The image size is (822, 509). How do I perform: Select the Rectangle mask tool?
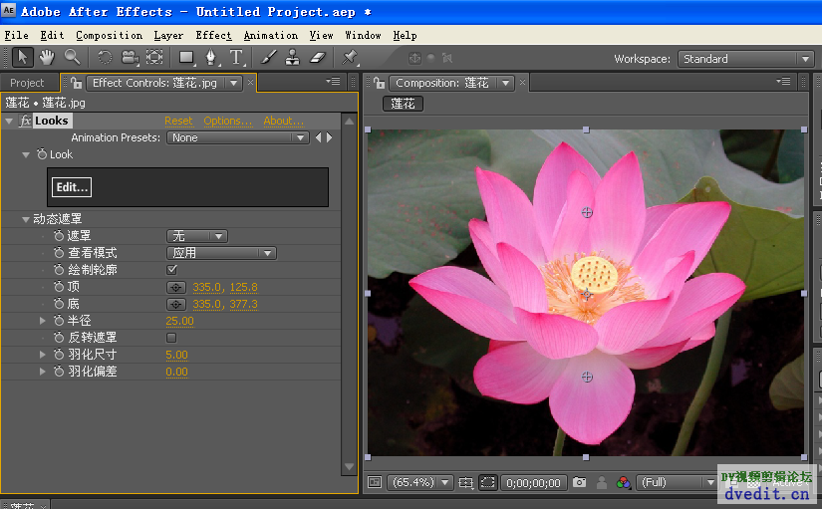[x=186, y=57]
